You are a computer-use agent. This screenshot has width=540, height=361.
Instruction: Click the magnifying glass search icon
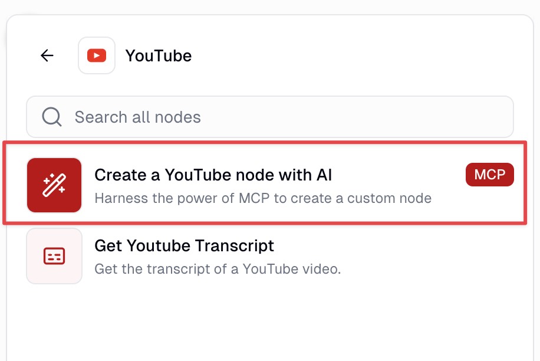pos(52,116)
